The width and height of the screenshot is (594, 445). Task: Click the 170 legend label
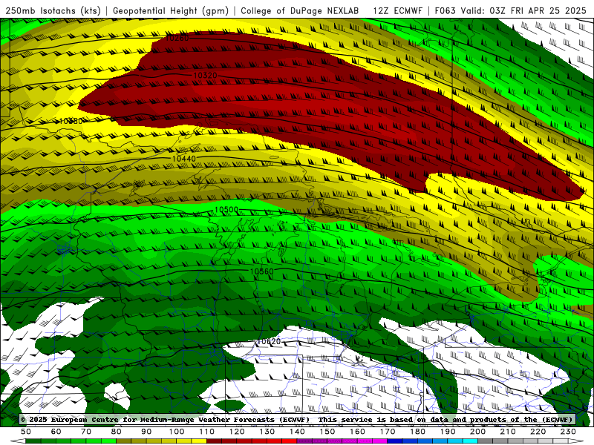click(388, 432)
